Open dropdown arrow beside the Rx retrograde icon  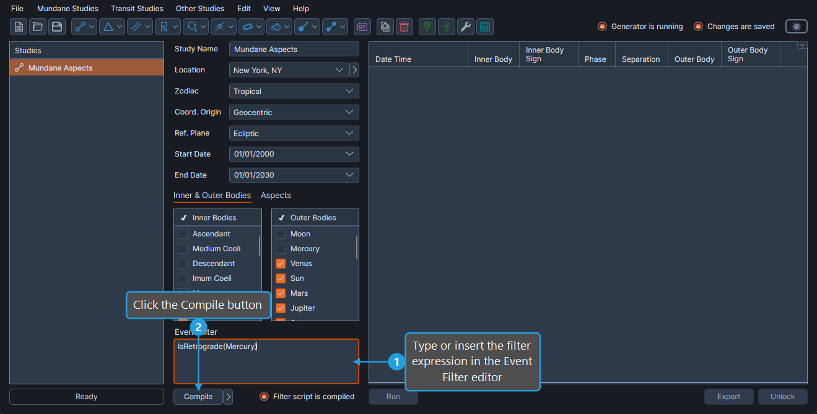click(x=176, y=27)
